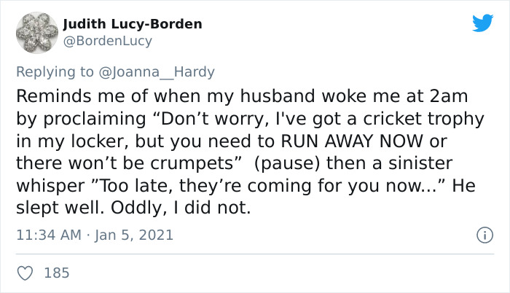Click the words "RUN AWAY NOW"

352,141
